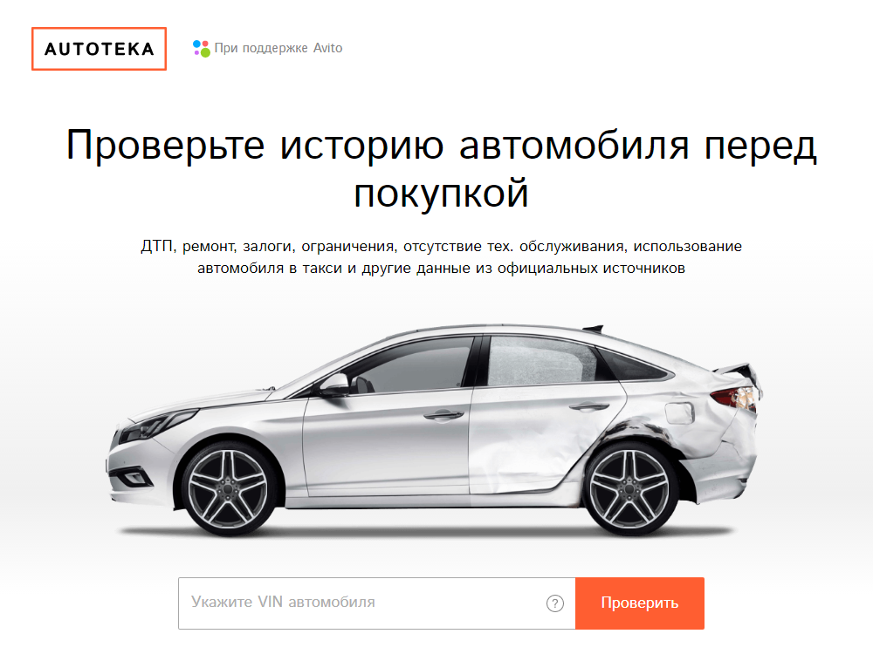Screen dimensions: 873x661
Task: Click the car's side mirror
Action: 334,384
